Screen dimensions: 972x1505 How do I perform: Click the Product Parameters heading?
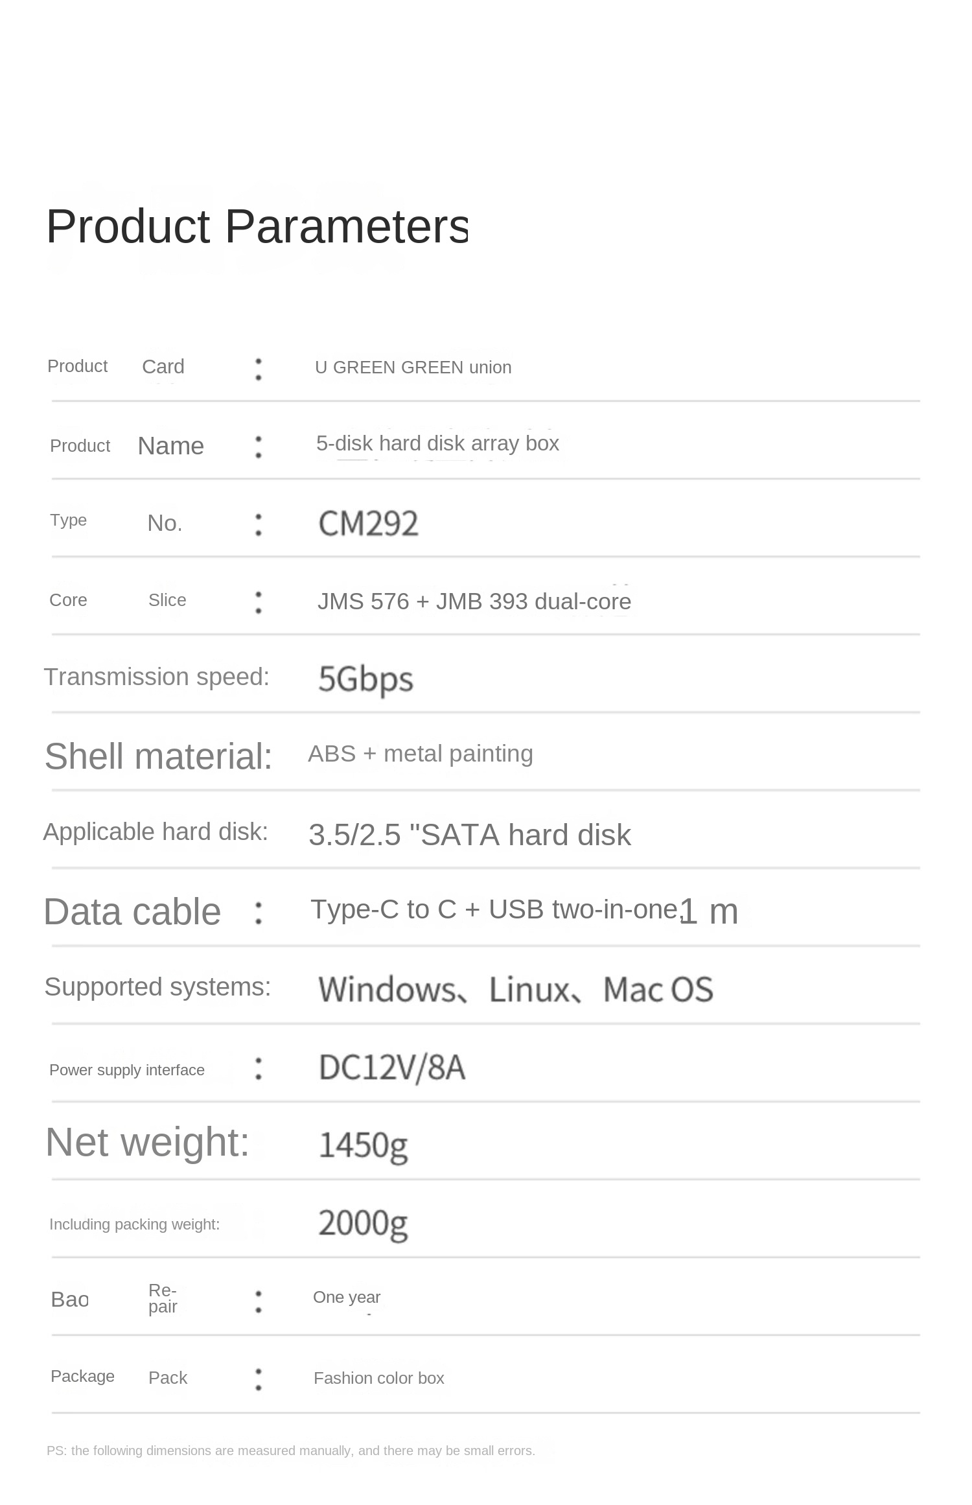(257, 226)
